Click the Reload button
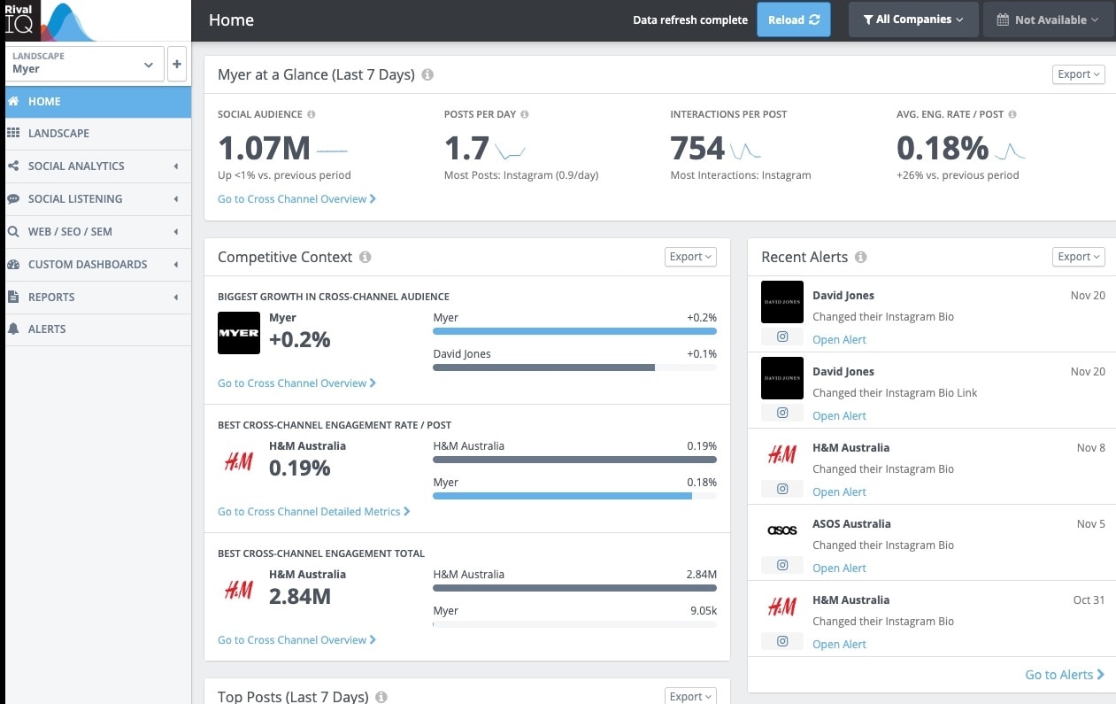Image resolution: width=1116 pixels, height=704 pixels. coord(793,19)
